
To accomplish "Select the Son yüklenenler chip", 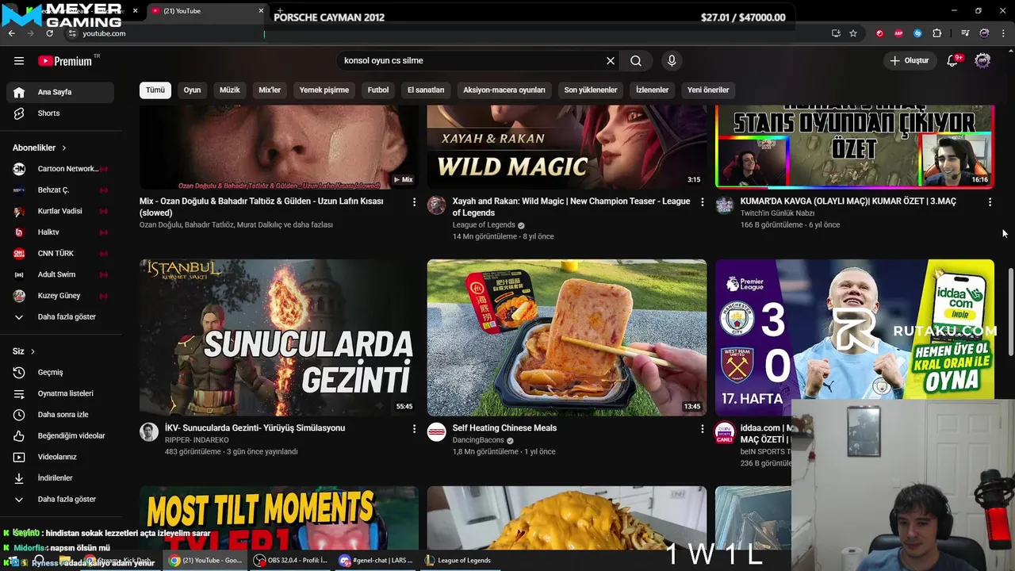I will [591, 90].
